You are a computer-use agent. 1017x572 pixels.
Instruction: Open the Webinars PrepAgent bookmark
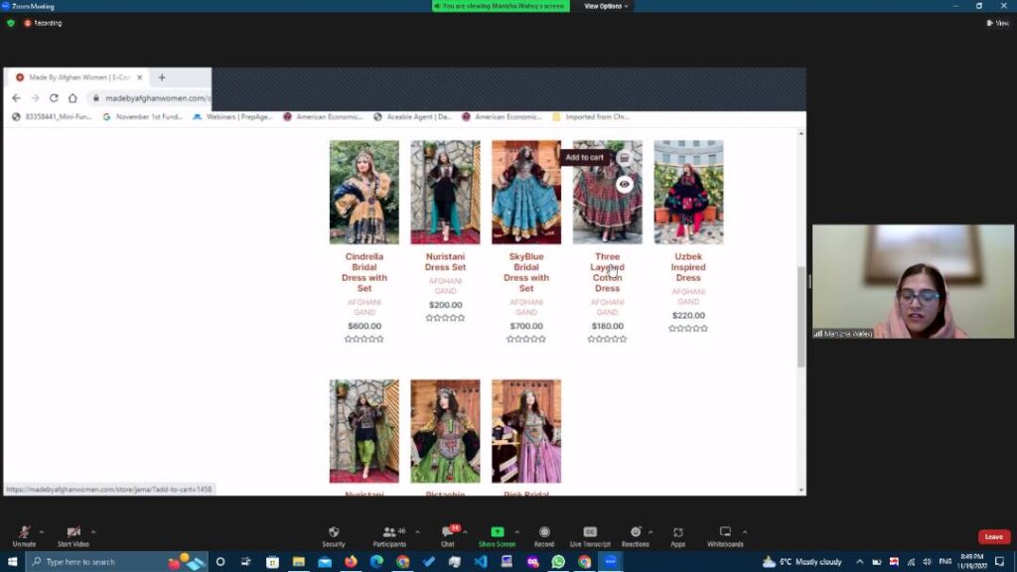click(232, 117)
